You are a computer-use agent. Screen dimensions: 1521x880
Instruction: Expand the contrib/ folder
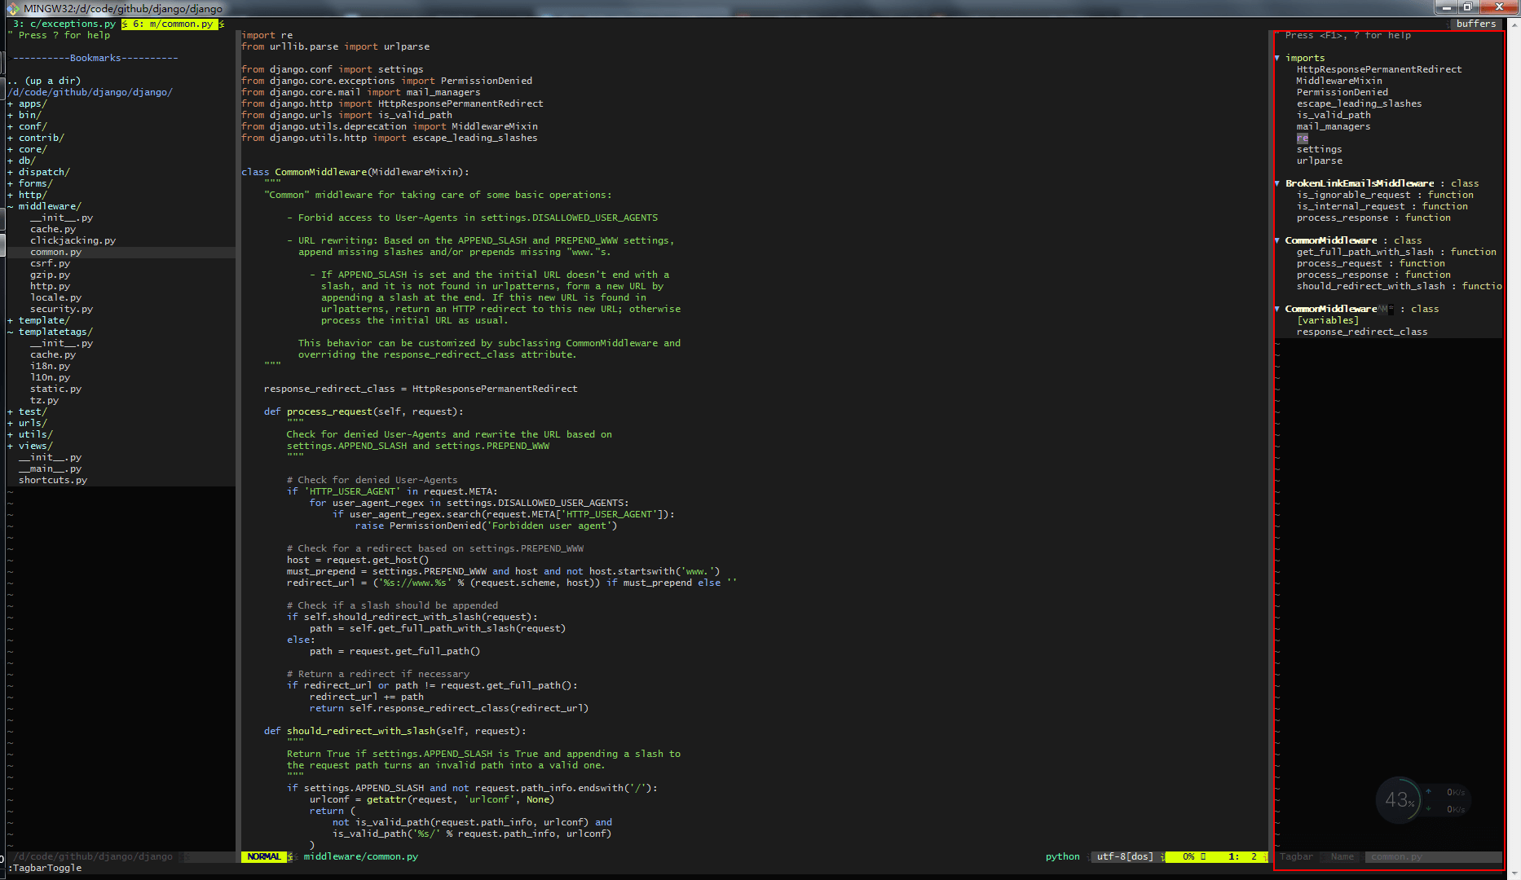[36, 138]
